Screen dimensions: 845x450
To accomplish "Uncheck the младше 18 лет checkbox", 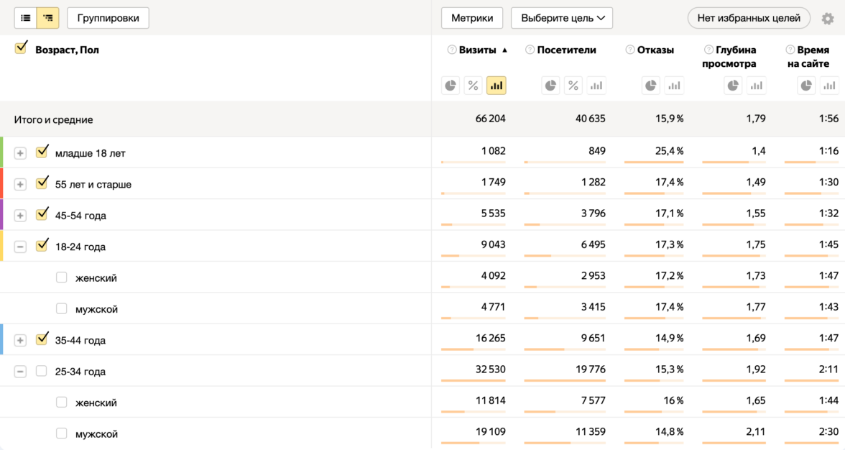I will 42,152.
